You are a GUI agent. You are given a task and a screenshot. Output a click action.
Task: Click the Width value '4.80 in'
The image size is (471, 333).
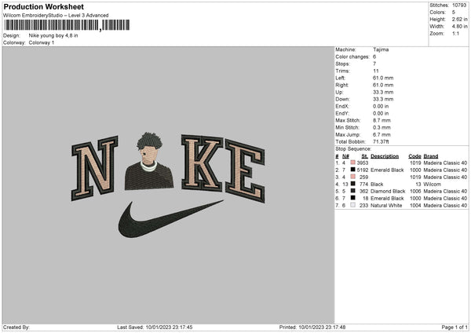coord(459,27)
